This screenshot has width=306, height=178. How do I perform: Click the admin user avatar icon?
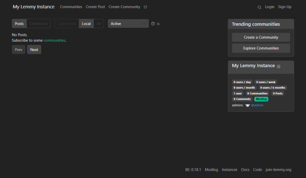tap(248, 105)
